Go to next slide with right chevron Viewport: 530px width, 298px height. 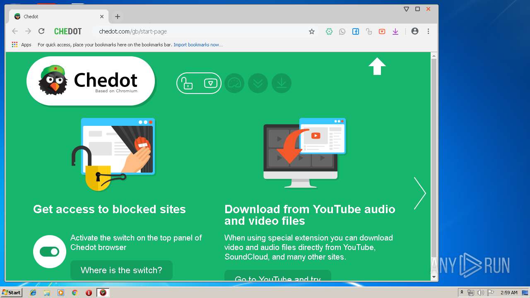click(x=420, y=193)
